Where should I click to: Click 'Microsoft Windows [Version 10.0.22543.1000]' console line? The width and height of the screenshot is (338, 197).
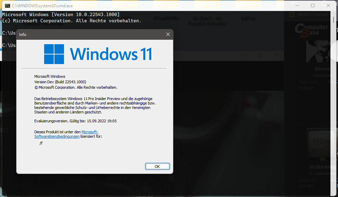61,14
